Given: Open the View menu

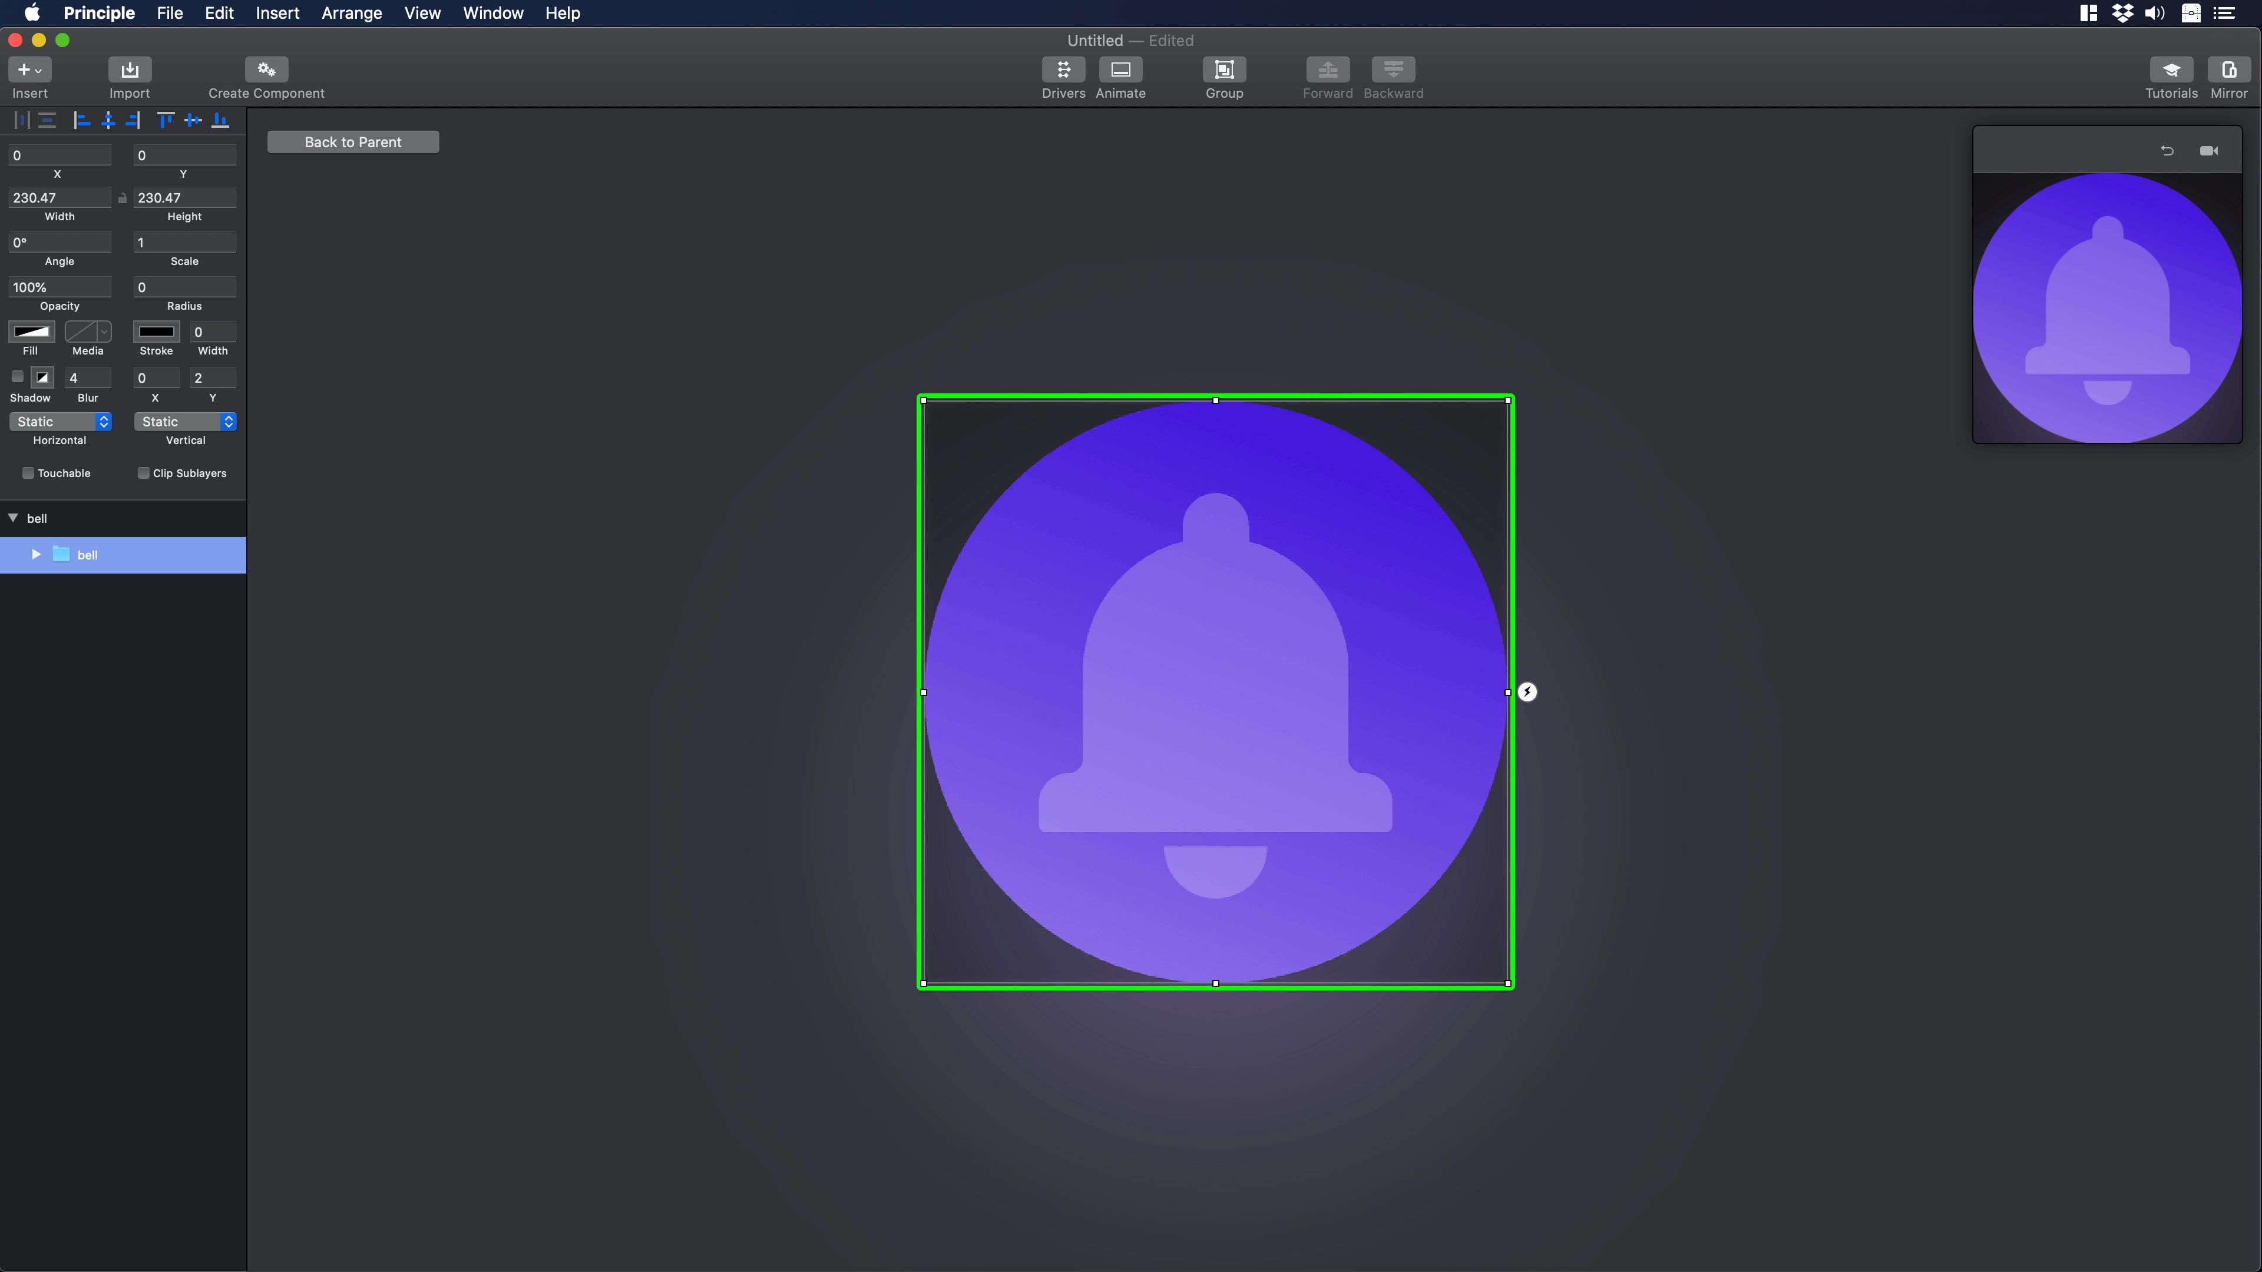Looking at the screenshot, I should pyautogui.click(x=422, y=13).
